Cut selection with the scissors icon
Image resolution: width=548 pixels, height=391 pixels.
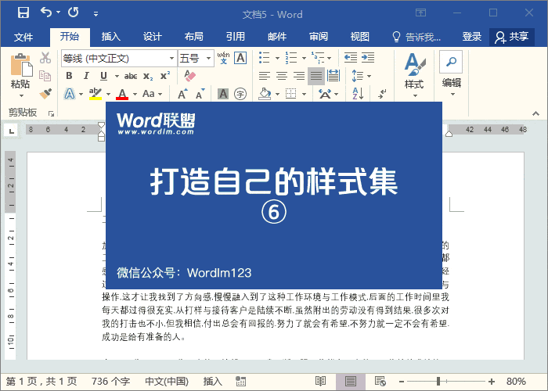coord(45,58)
